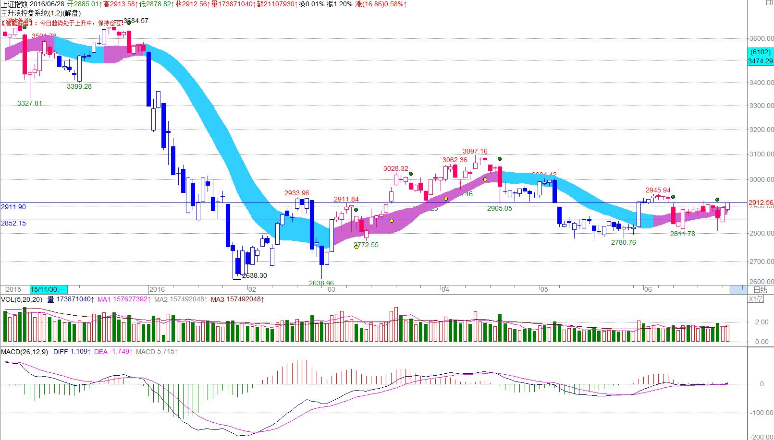This screenshot has height=440, width=774.
Task: Click the cyan (6102) 3474.29 price tag
Action: tap(760, 56)
